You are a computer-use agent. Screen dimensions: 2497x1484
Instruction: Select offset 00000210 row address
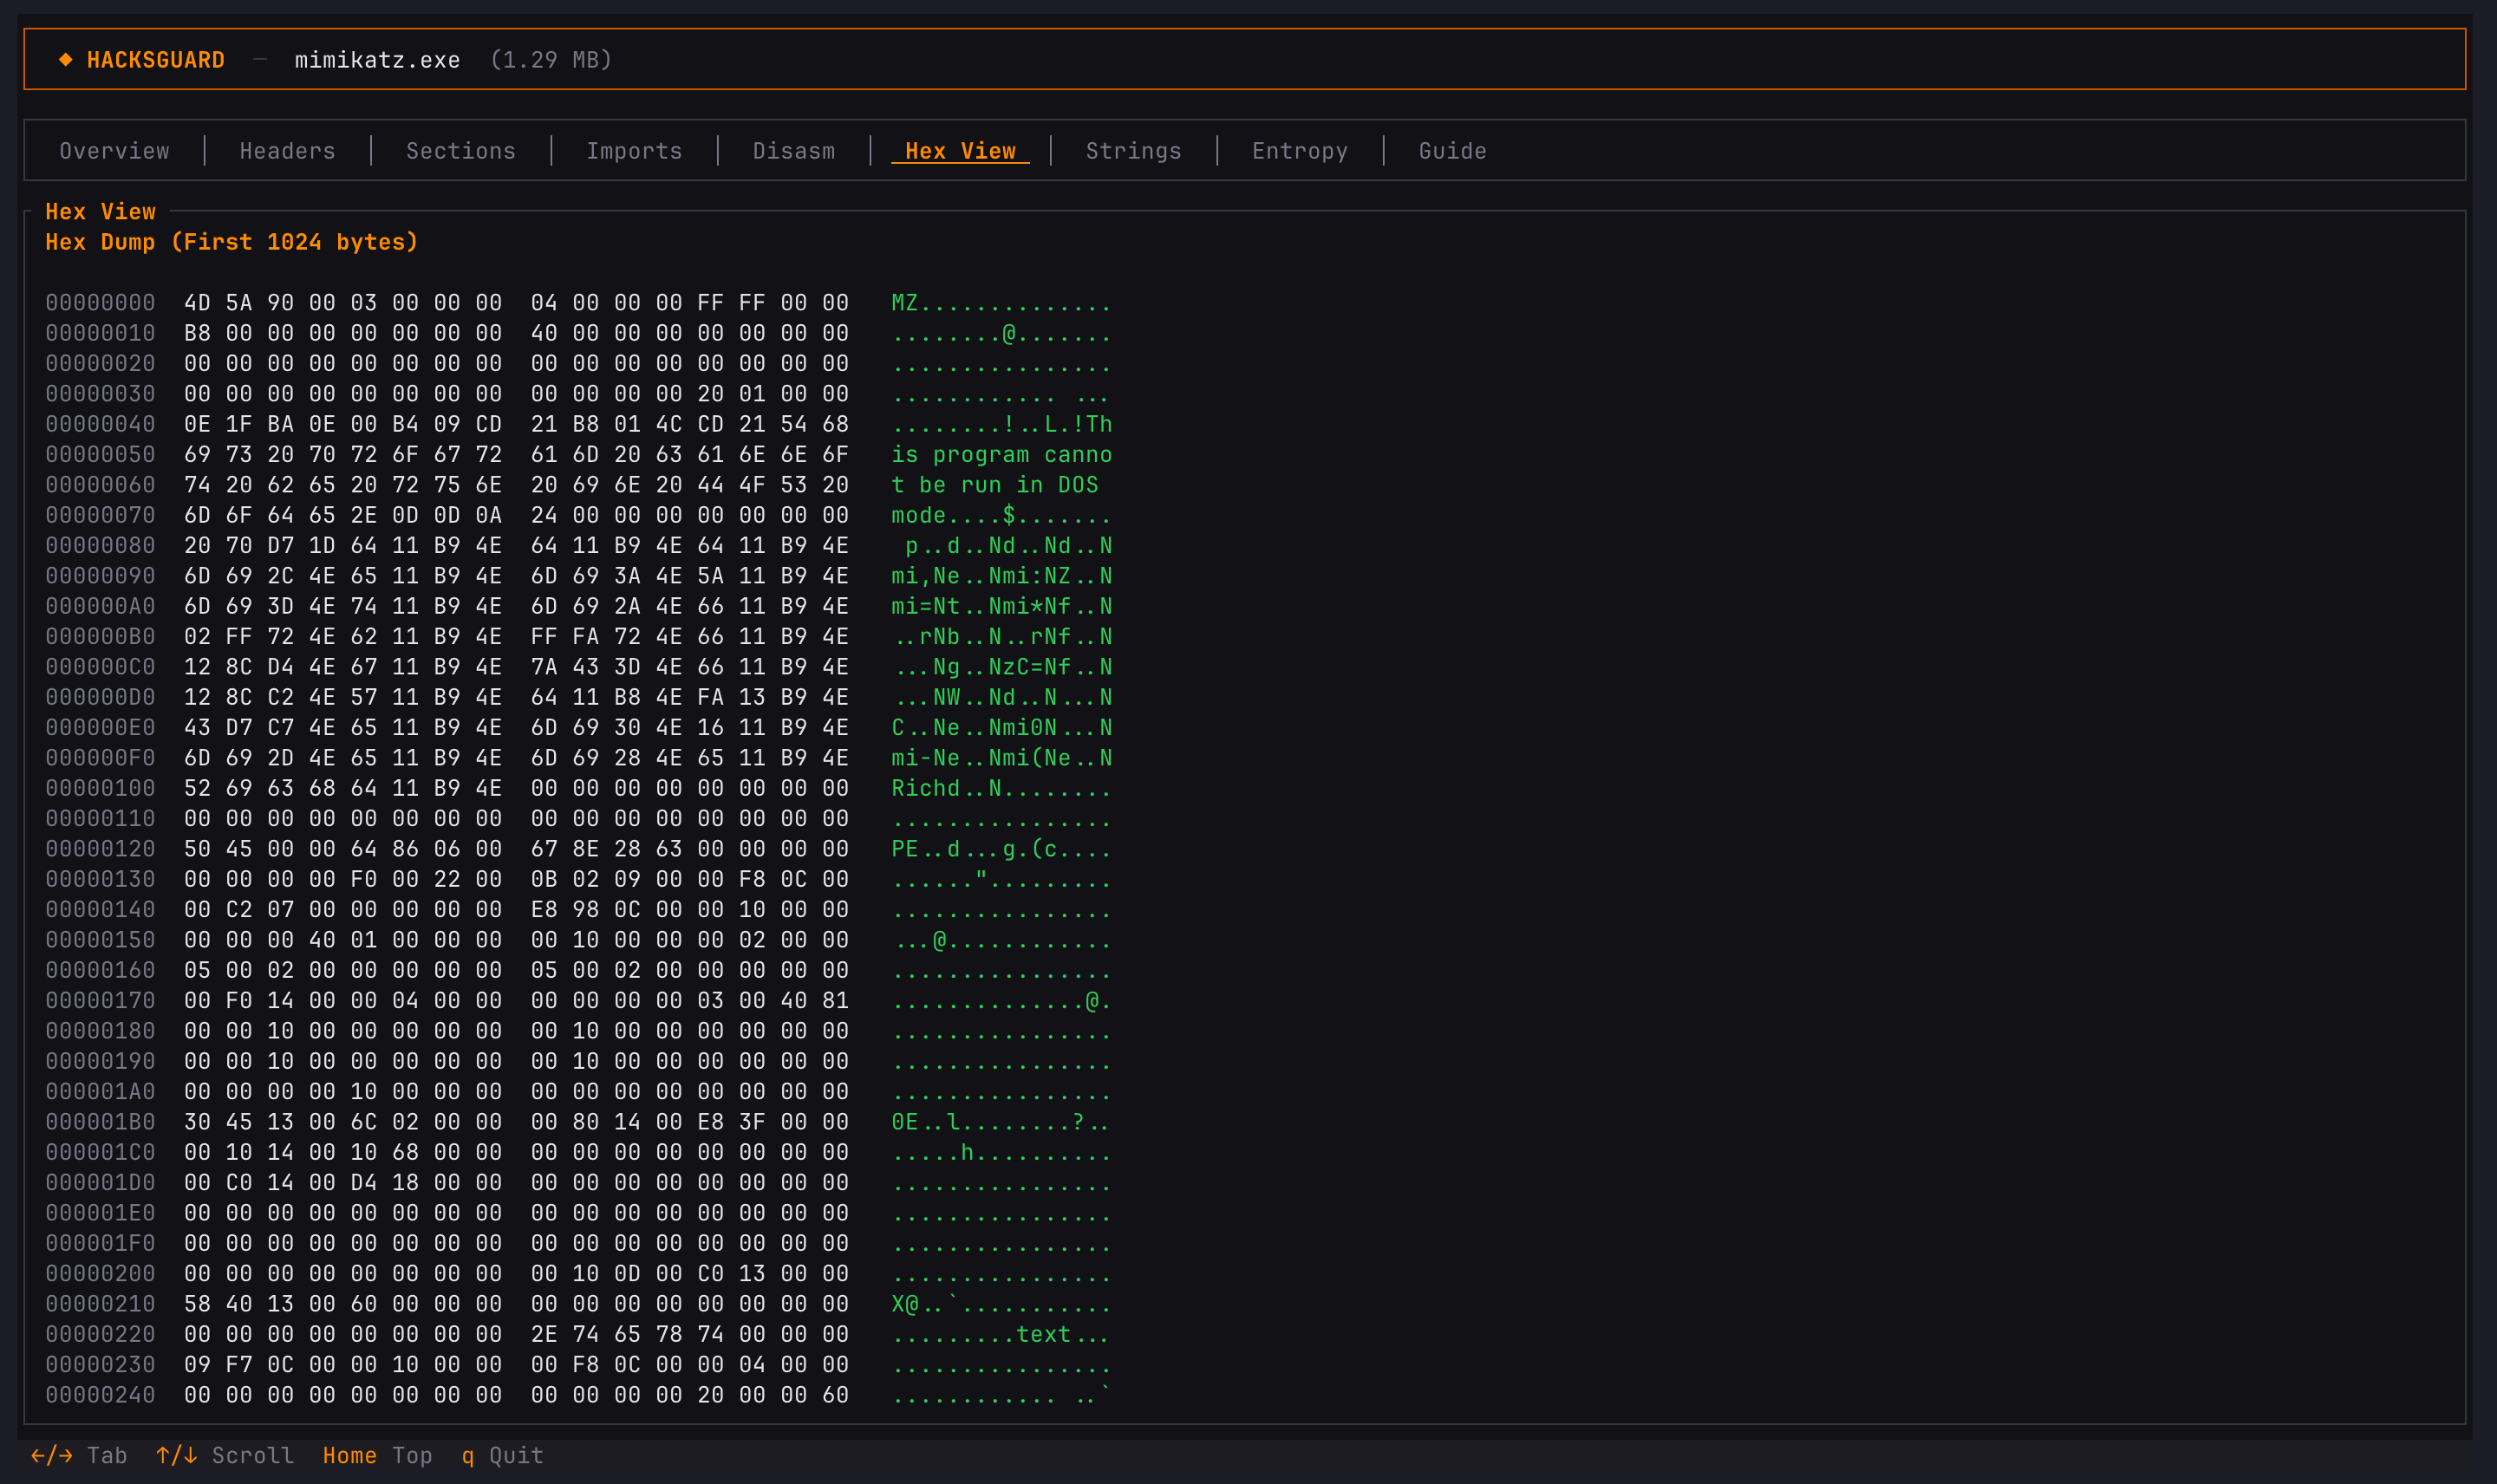(100, 1304)
